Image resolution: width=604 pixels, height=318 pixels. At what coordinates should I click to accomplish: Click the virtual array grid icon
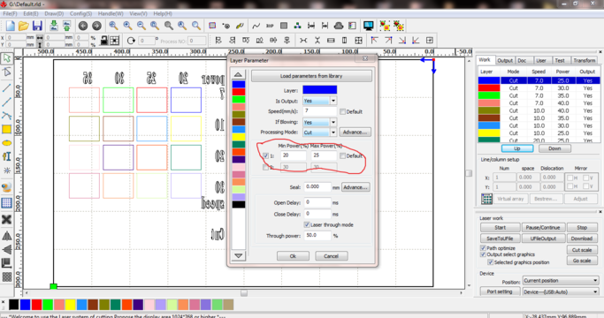pos(486,199)
